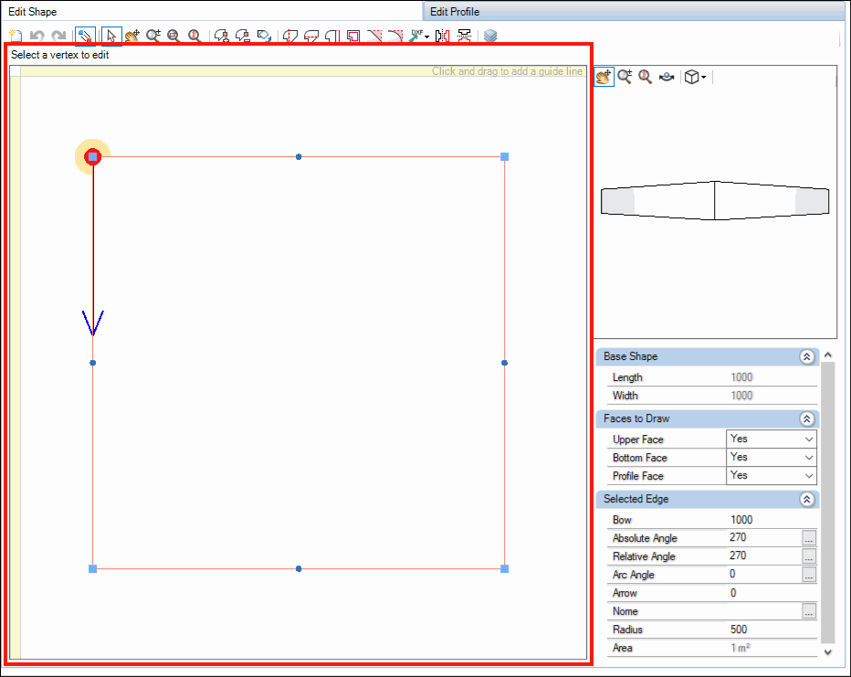The width and height of the screenshot is (851, 677).
Task: Click the Bow value field
Action: click(x=772, y=520)
